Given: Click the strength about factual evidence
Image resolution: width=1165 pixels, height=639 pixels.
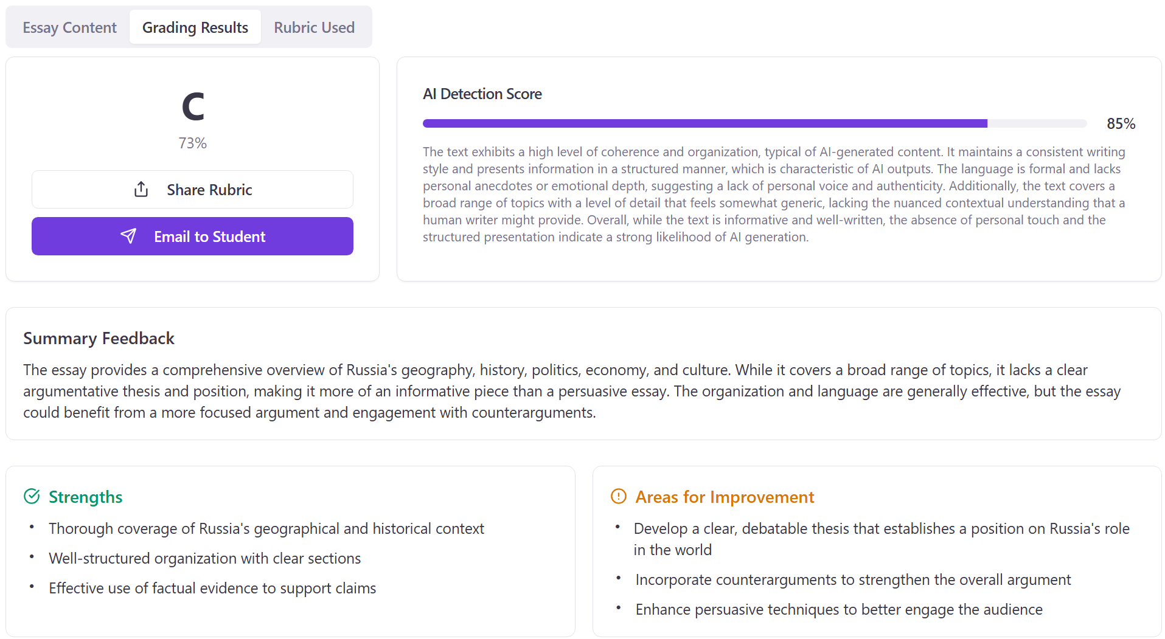Looking at the screenshot, I should point(212,588).
